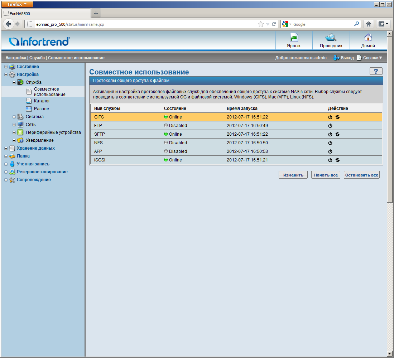Expand the Периферийные устройства node
The height and width of the screenshot is (358, 394).
click(x=14, y=133)
